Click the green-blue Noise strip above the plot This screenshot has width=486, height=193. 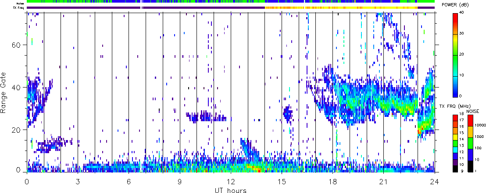231,2
